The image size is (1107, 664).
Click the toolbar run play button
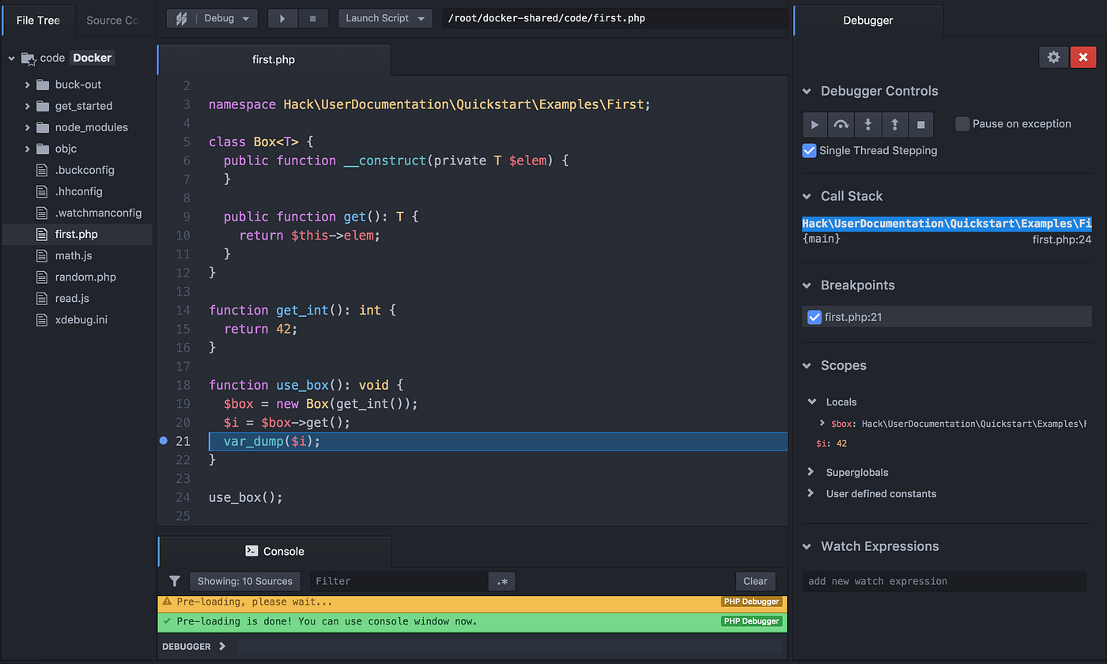point(282,18)
